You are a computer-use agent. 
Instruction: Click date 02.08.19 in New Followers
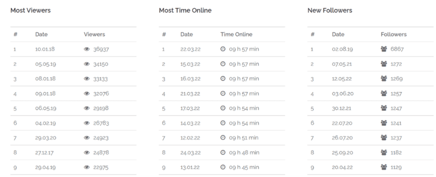(342, 49)
